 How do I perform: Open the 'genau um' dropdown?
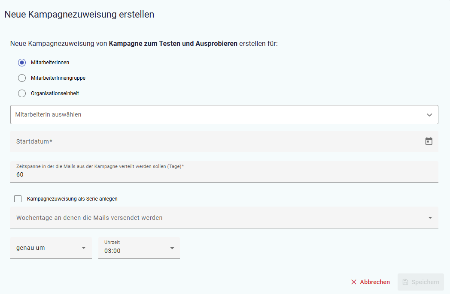(47, 248)
